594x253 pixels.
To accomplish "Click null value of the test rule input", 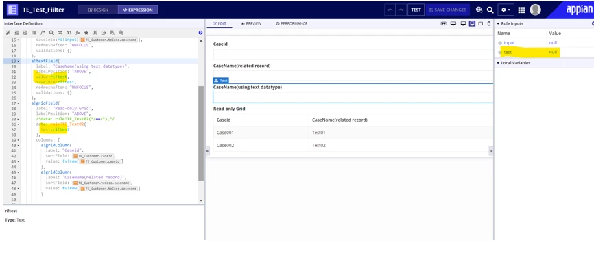I will (x=553, y=52).
